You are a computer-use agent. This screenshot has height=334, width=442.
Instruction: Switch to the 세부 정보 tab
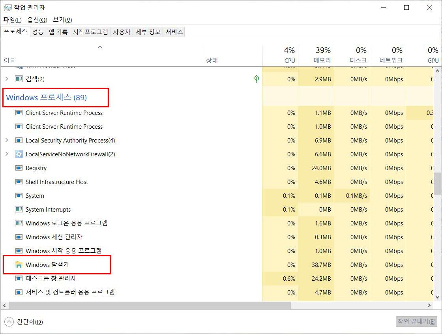coord(148,32)
